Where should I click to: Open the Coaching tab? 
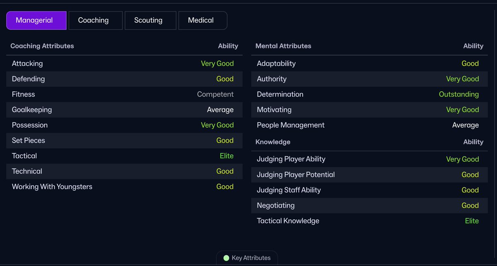[x=95, y=20]
